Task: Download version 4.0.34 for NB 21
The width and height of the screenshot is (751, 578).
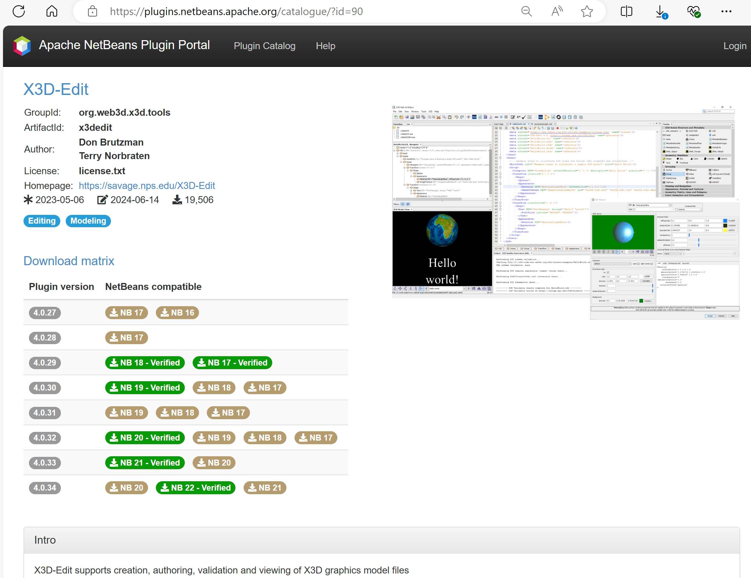Action: click(265, 488)
